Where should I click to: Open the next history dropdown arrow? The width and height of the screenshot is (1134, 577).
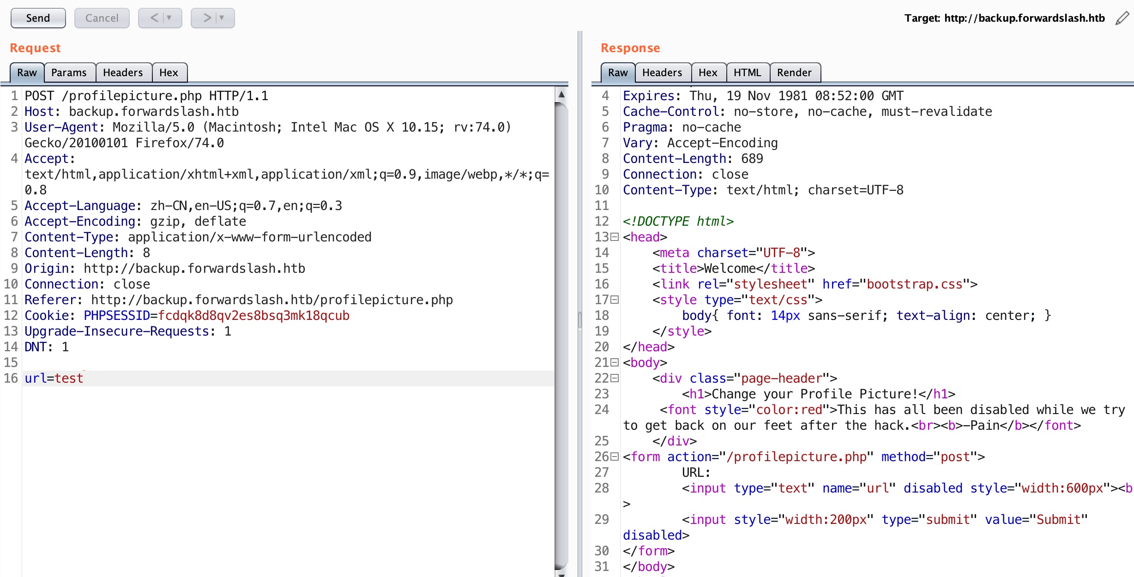[x=222, y=18]
